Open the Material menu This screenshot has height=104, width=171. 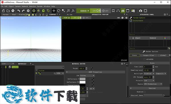(25, 6)
